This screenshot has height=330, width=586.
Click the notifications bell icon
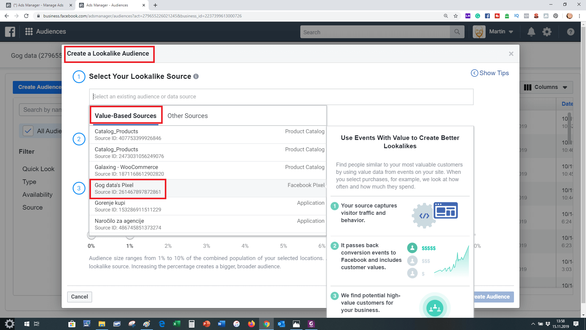coord(531,32)
